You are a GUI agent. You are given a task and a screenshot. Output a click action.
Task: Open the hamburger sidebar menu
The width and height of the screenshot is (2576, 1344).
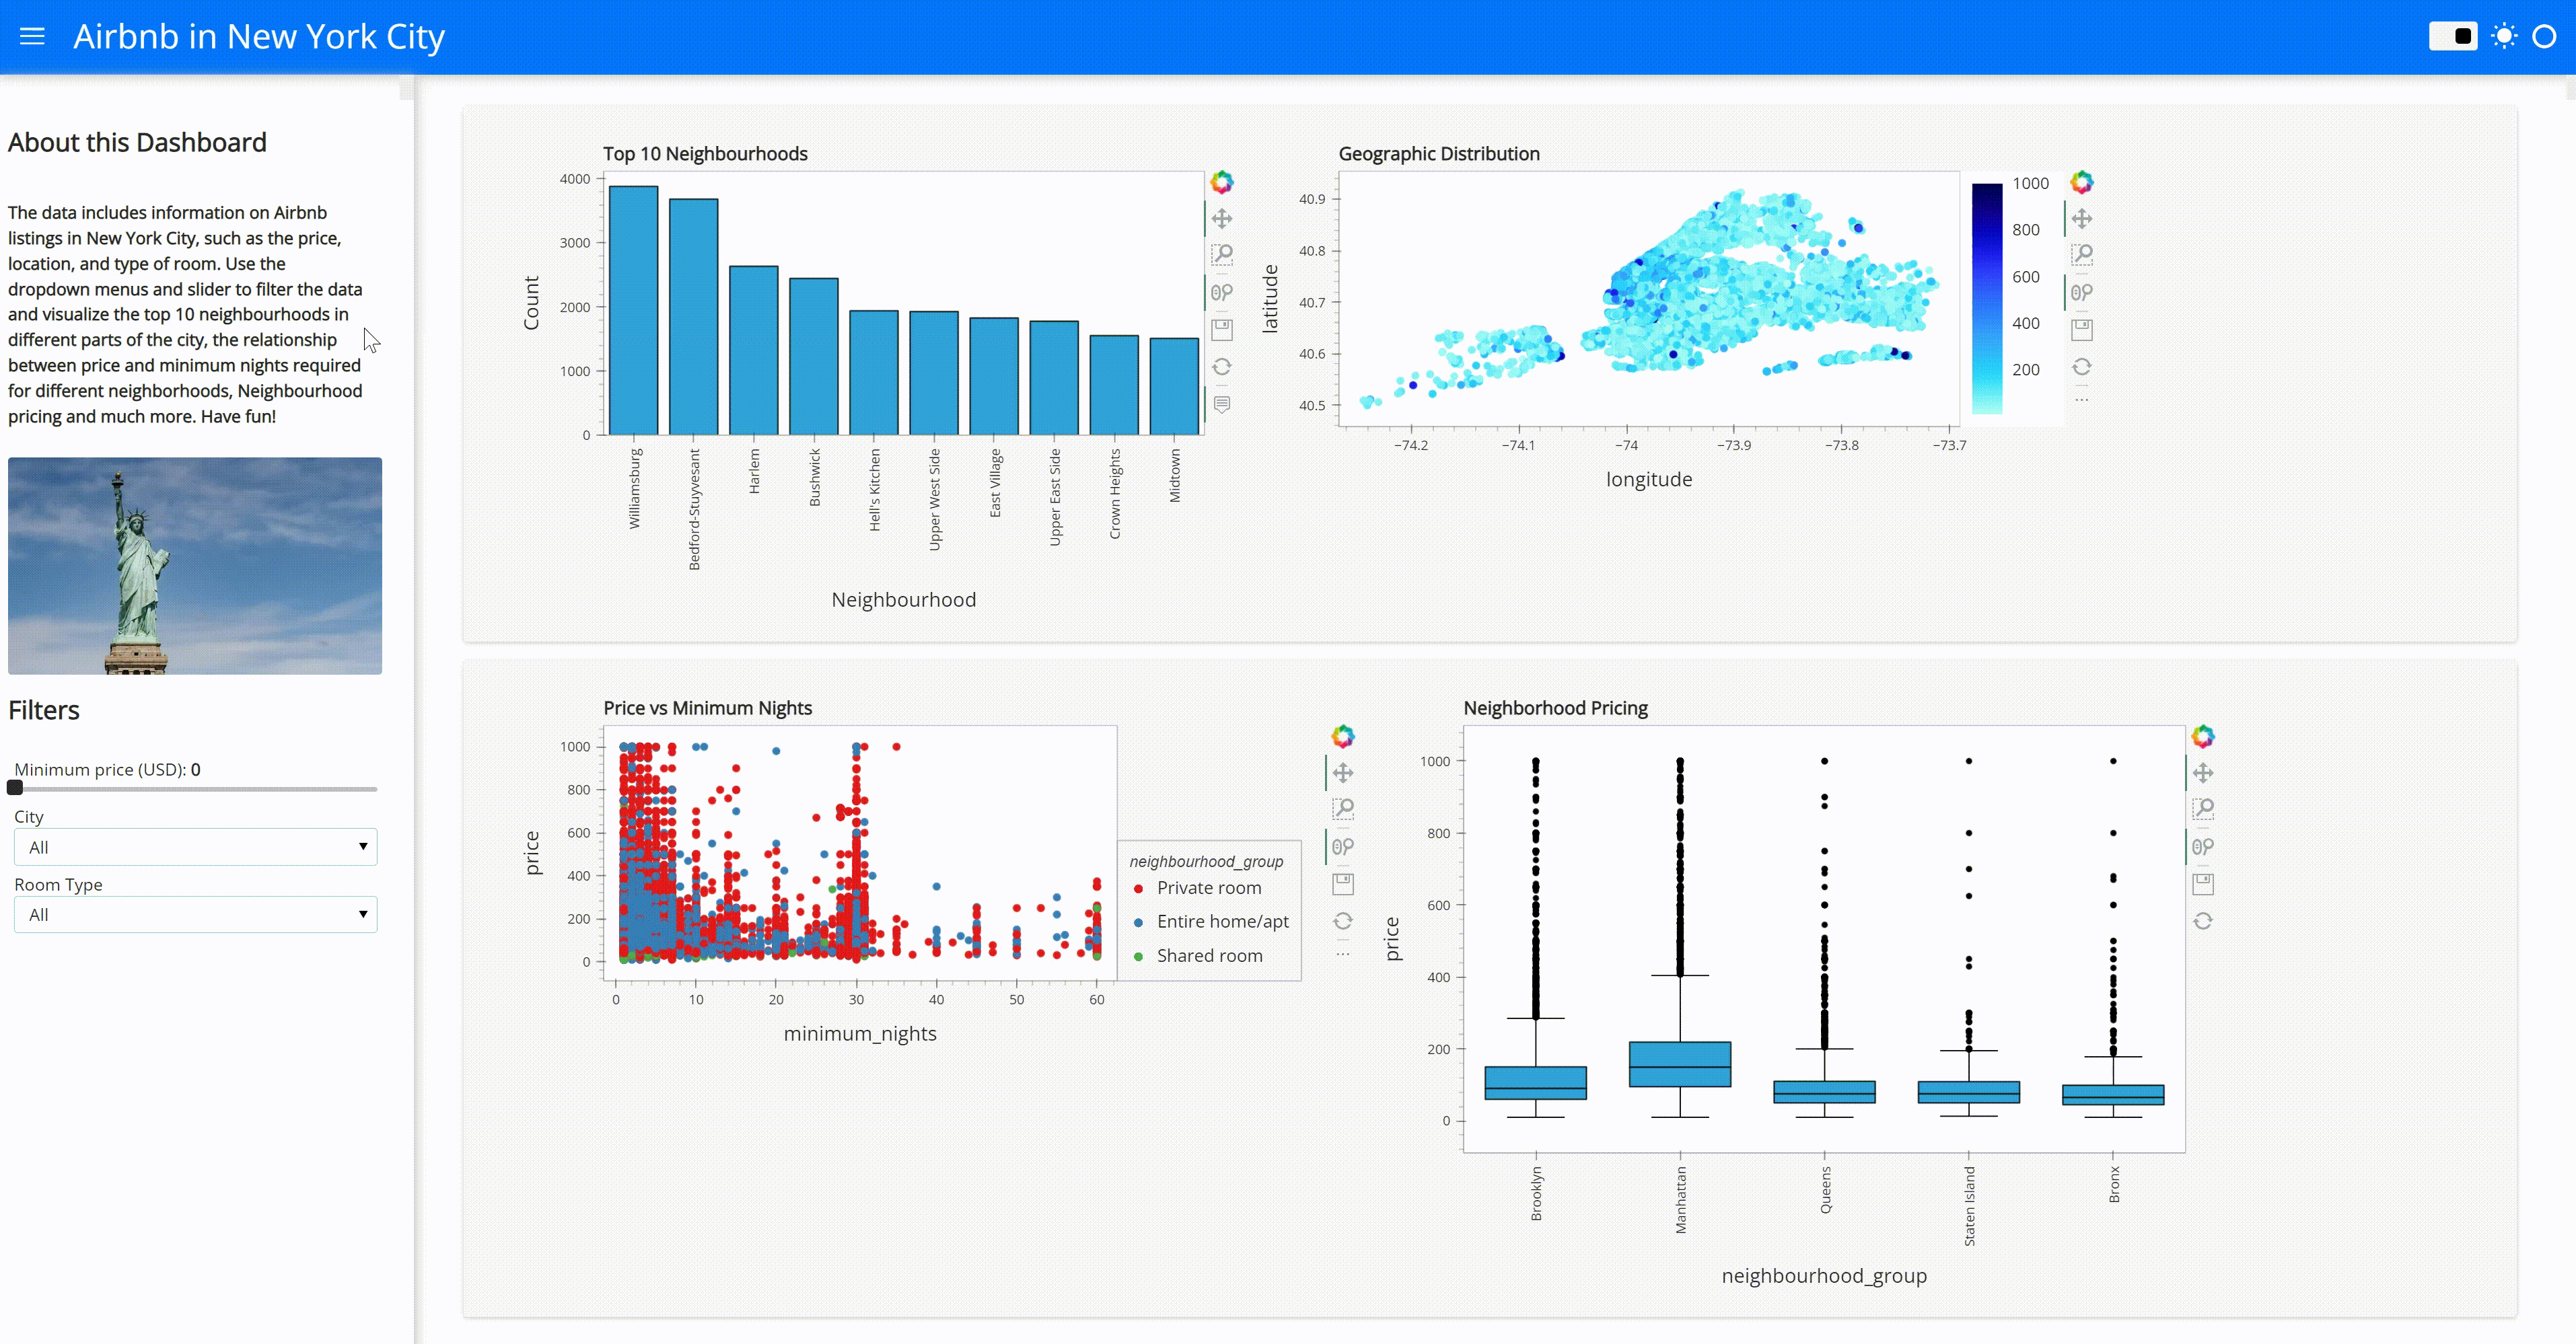[x=32, y=37]
